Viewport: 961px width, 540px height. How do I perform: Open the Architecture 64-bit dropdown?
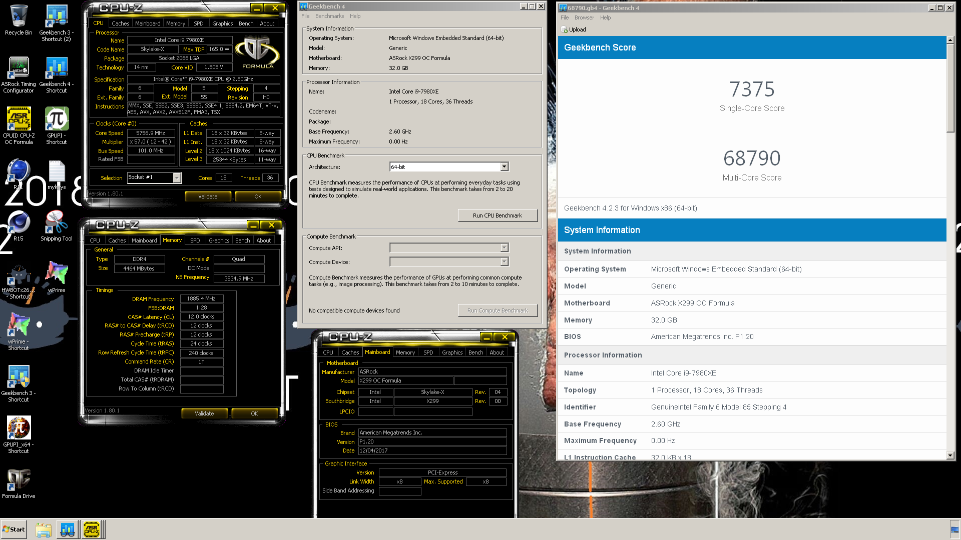[x=504, y=167]
